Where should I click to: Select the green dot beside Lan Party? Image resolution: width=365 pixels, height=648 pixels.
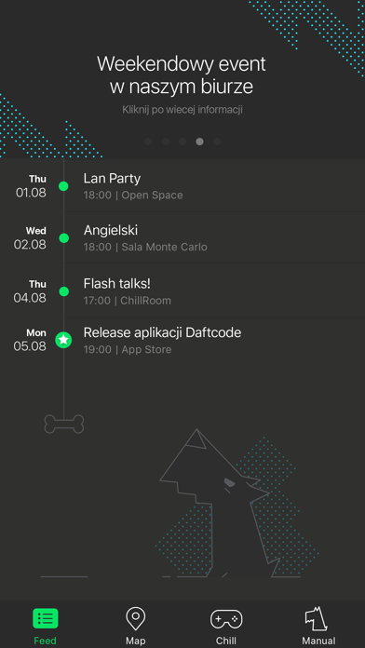(63, 186)
